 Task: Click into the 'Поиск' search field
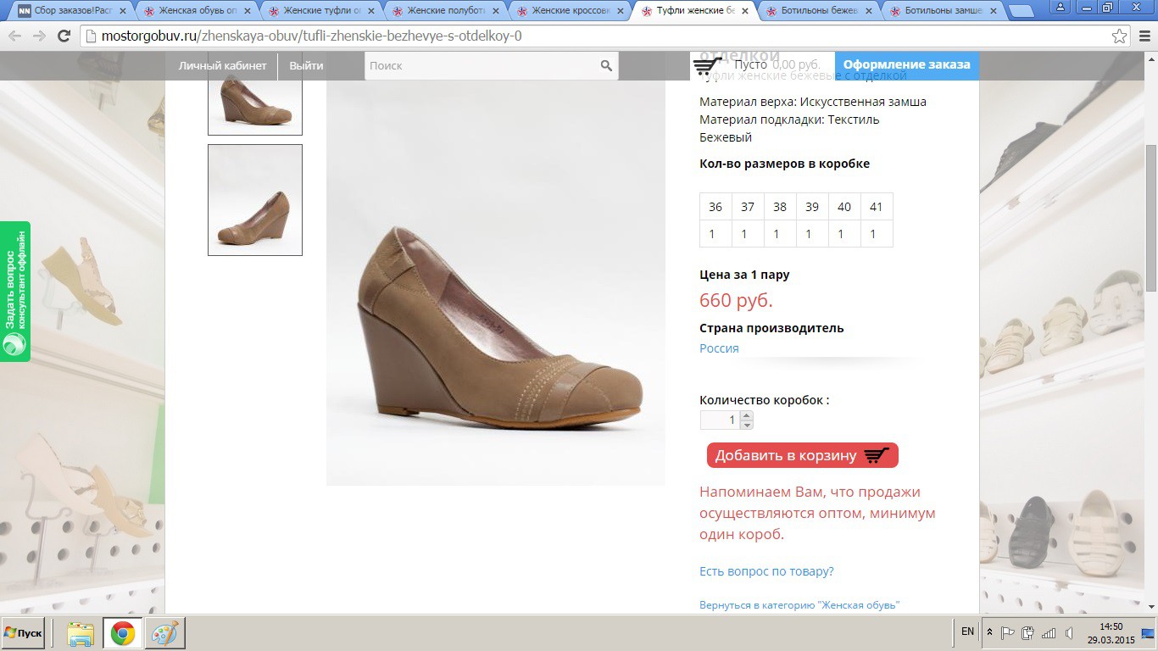[x=482, y=65]
